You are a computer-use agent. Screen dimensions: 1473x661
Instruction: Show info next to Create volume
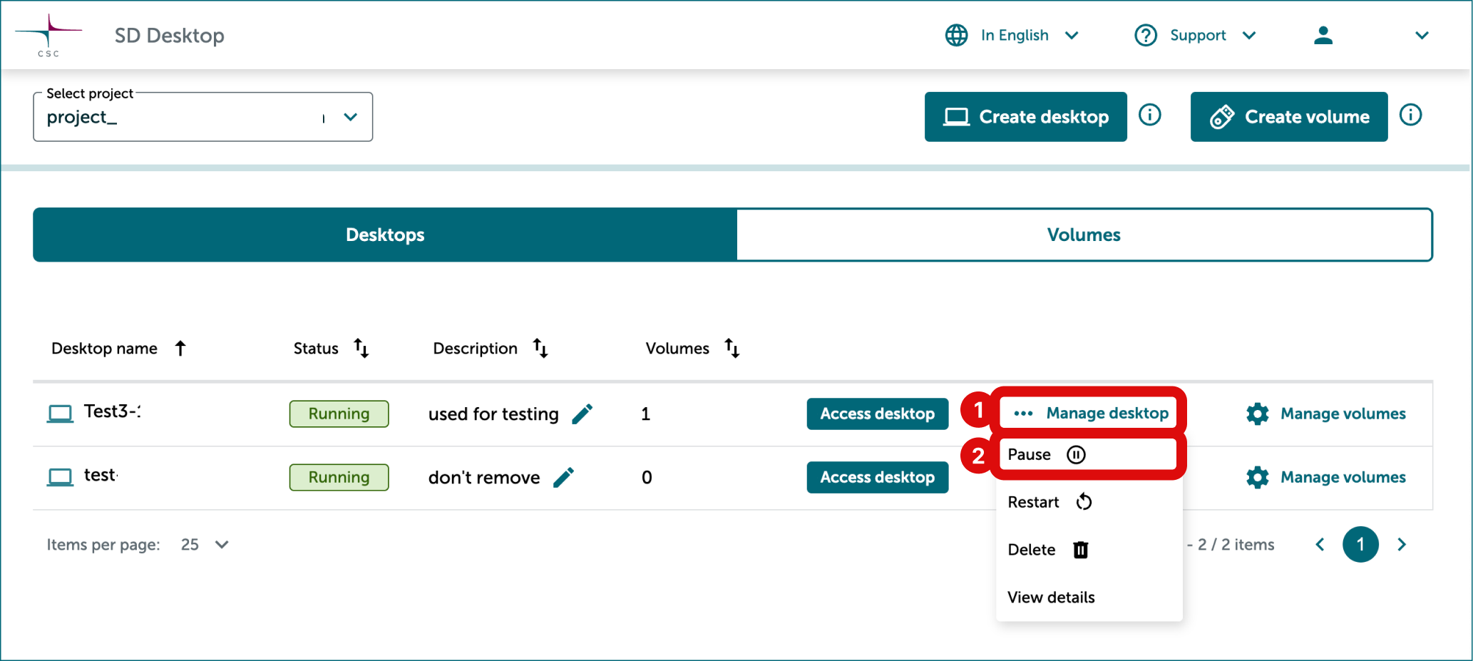coord(1410,115)
